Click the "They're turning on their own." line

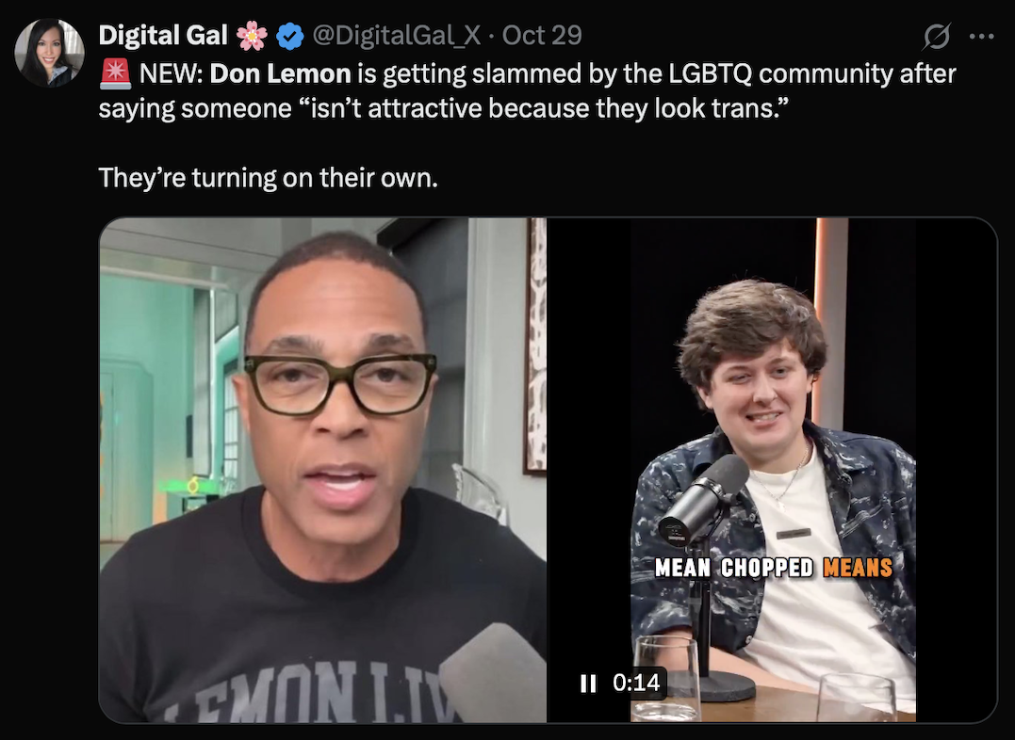[268, 177]
